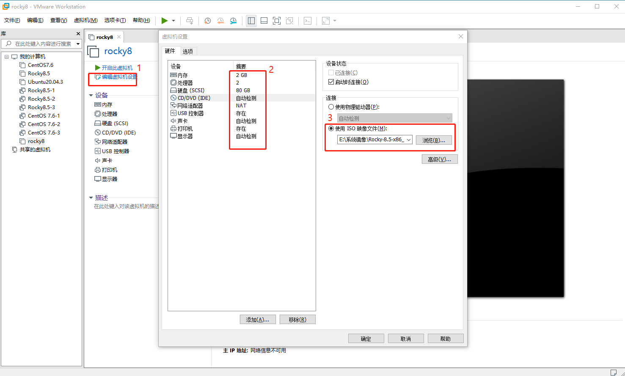Click the 网络适配器 icon in settings dialog
Screen dimensions: 625x376
(173, 106)
